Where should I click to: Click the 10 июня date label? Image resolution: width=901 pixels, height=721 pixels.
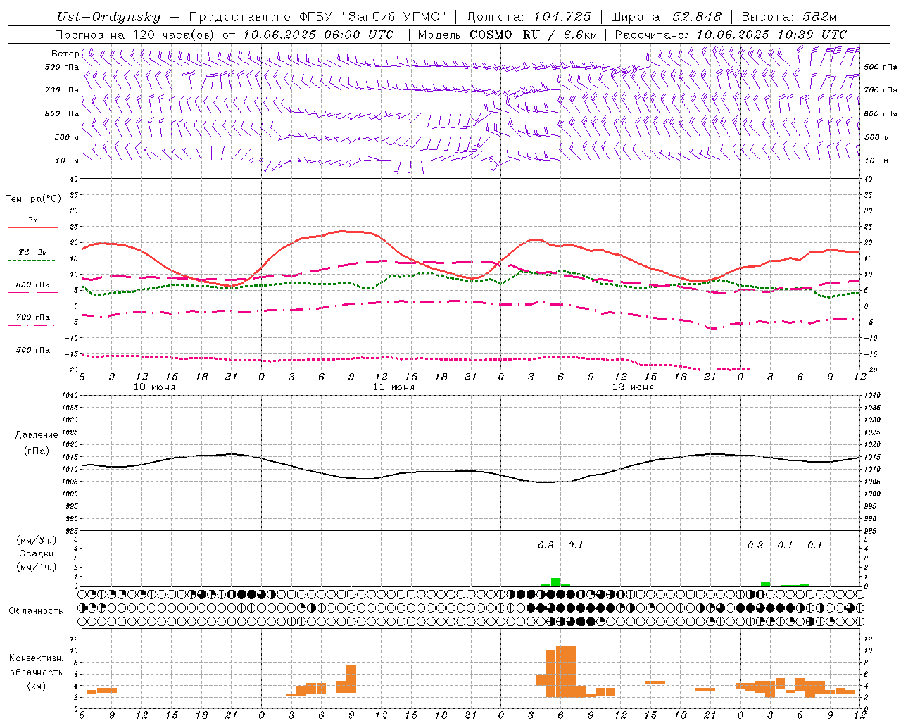(154, 387)
